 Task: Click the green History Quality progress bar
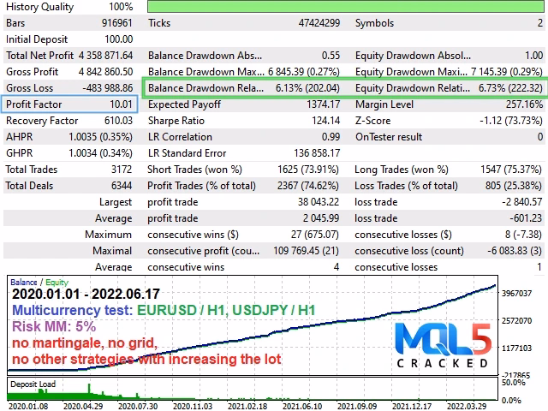pos(347,7)
